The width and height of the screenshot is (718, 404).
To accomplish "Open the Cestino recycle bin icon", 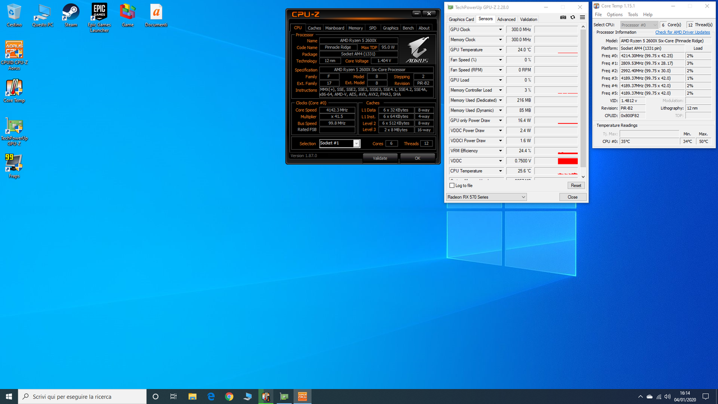I will click(14, 15).
